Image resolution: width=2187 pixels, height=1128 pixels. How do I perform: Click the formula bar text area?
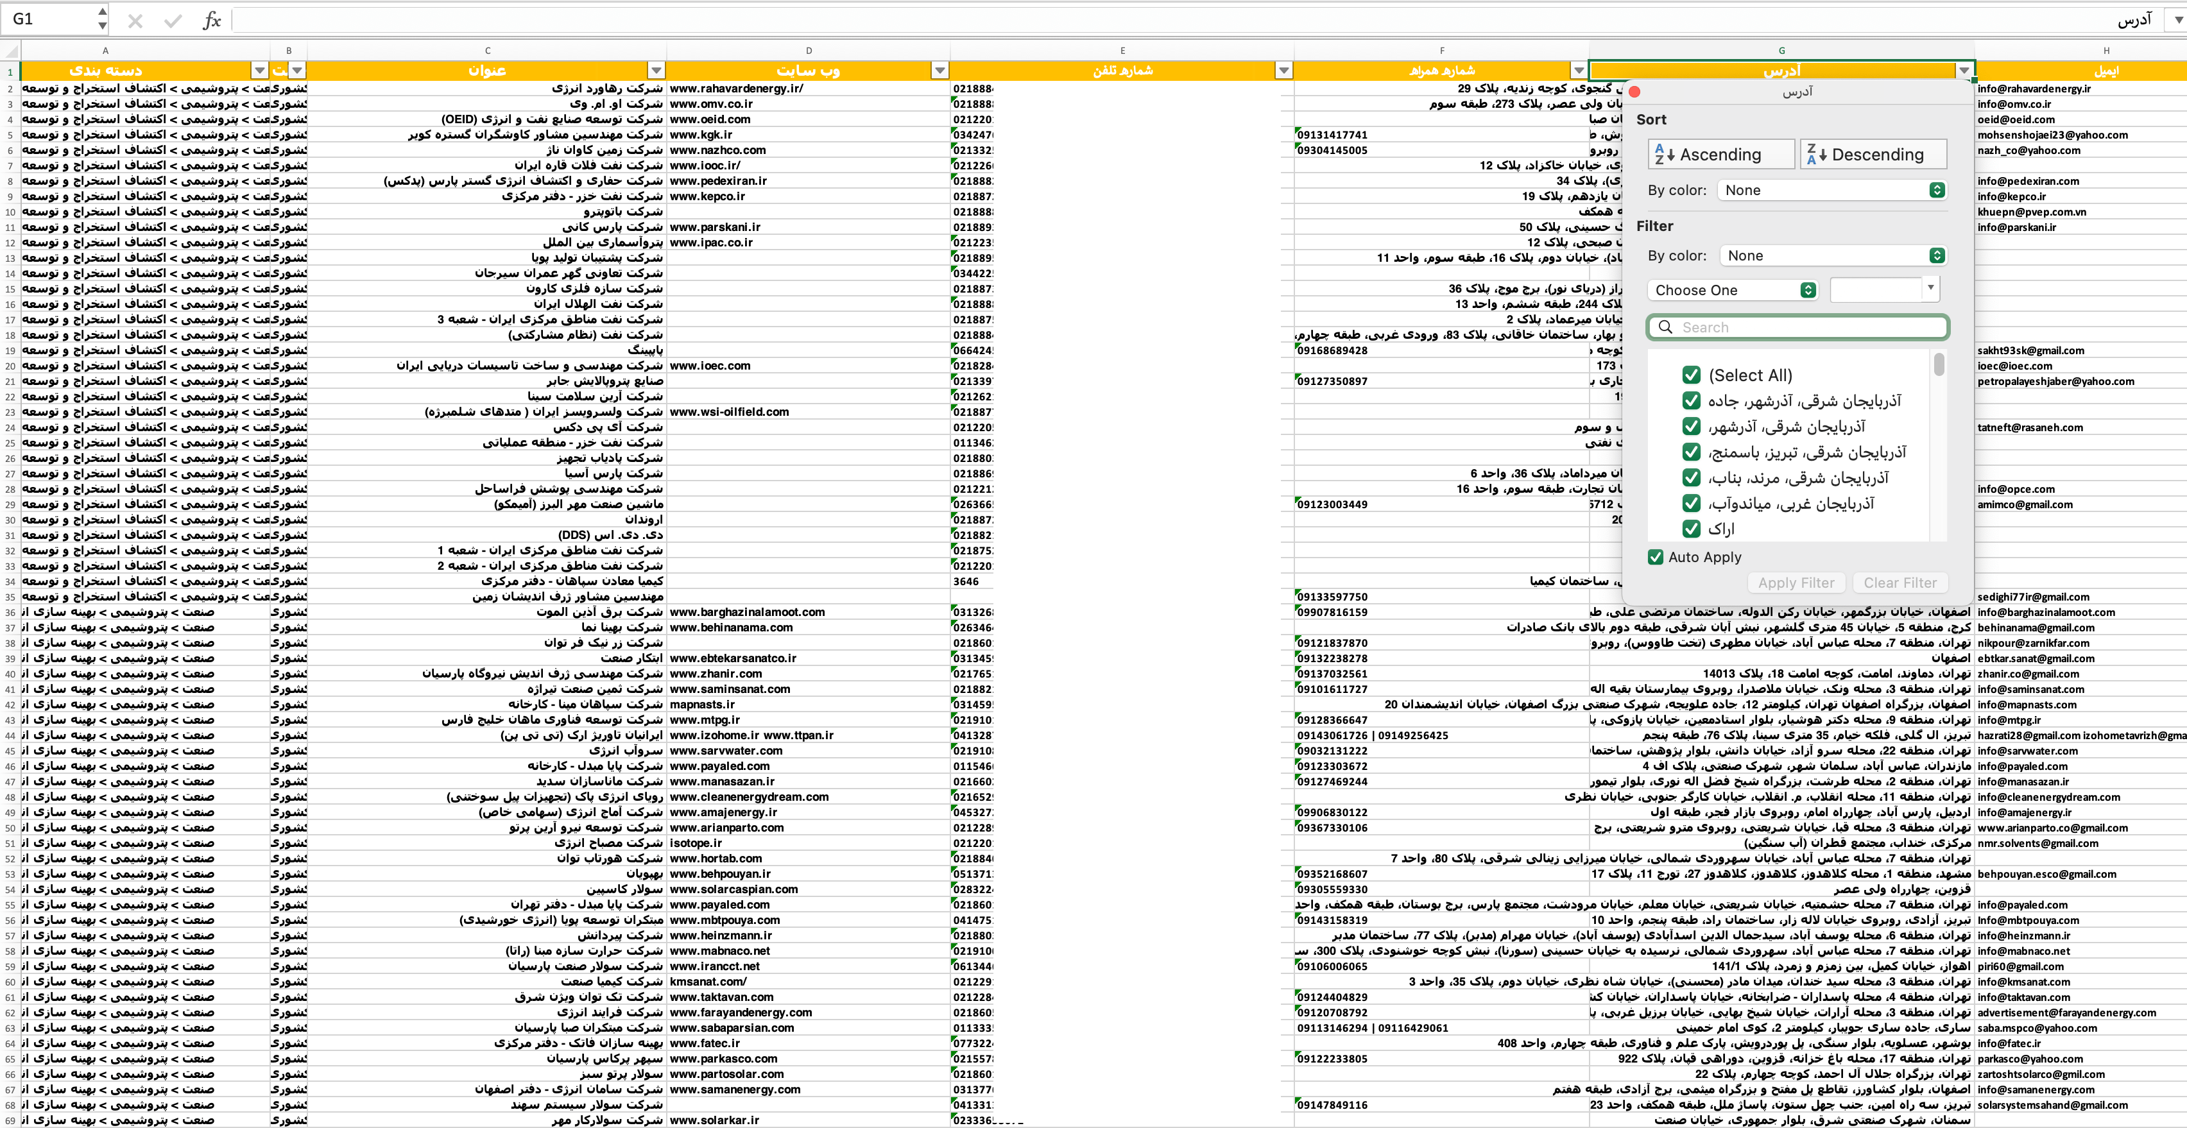point(1188,19)
